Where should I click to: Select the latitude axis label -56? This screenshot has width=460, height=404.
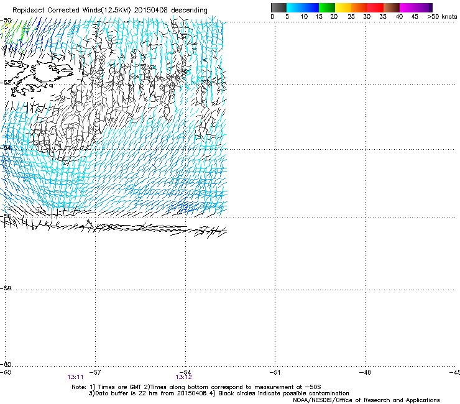(6, 216)
